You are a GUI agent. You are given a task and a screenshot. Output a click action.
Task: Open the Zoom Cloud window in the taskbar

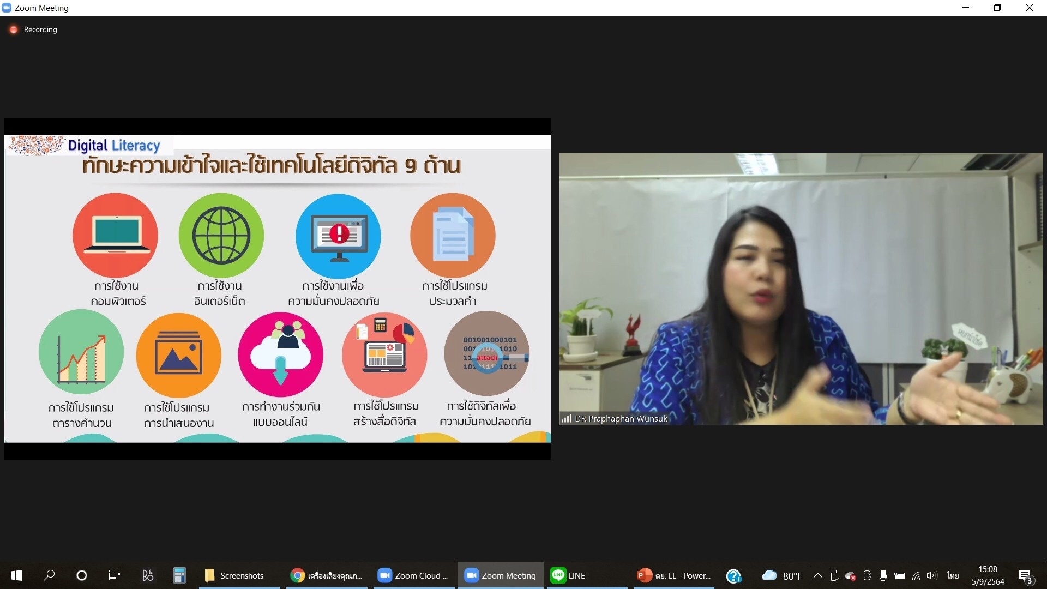point(413,575)
